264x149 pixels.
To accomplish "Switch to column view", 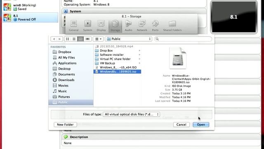I will coord(80,39).
